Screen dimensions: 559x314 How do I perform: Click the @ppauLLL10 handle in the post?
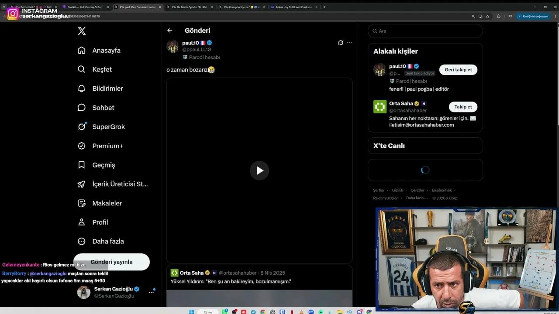pos(197,50)
